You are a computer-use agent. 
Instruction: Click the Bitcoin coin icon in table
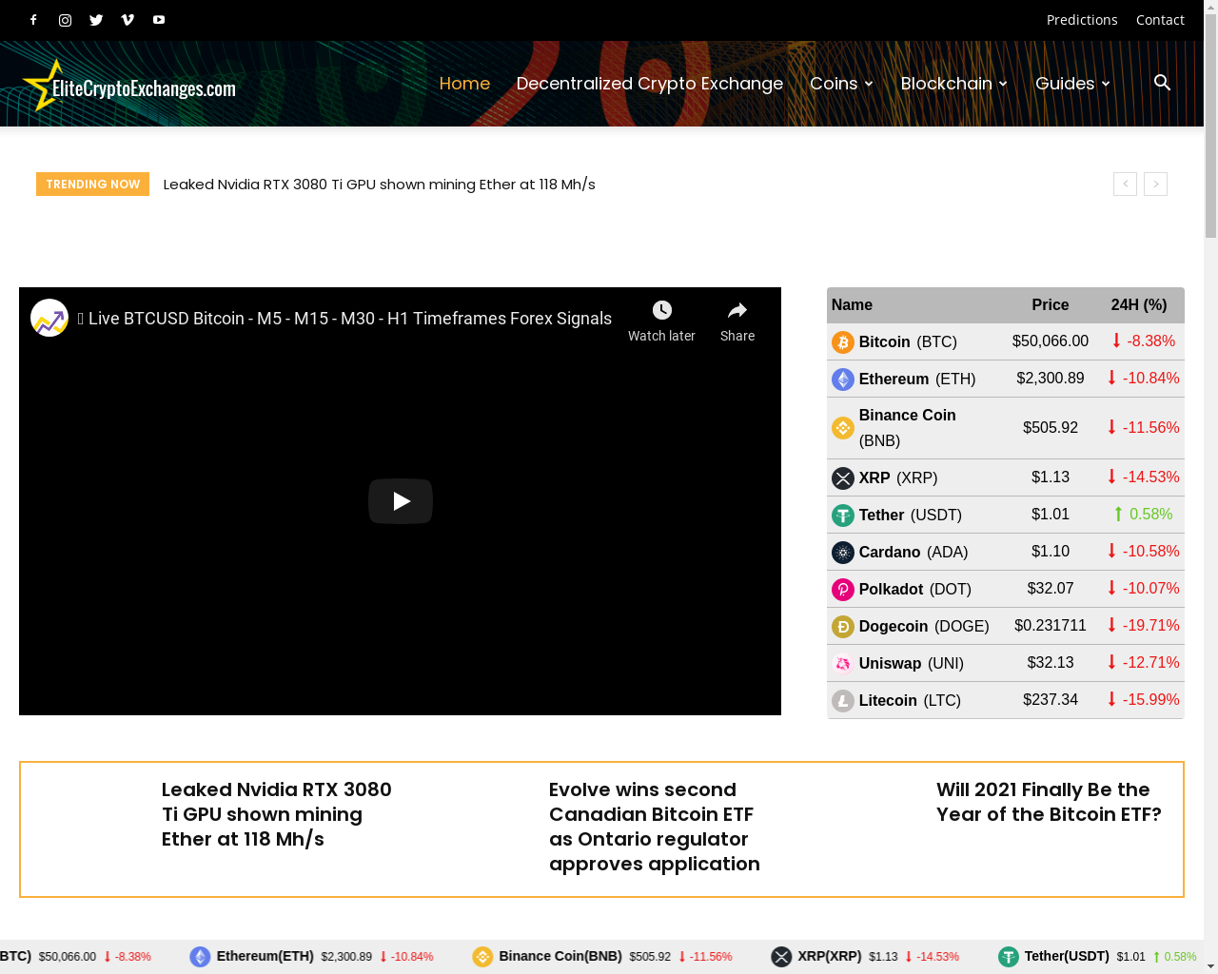843,341
